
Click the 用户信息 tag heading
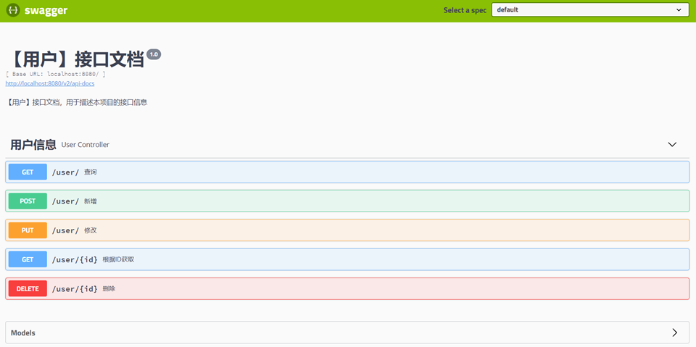click(33, 145)
